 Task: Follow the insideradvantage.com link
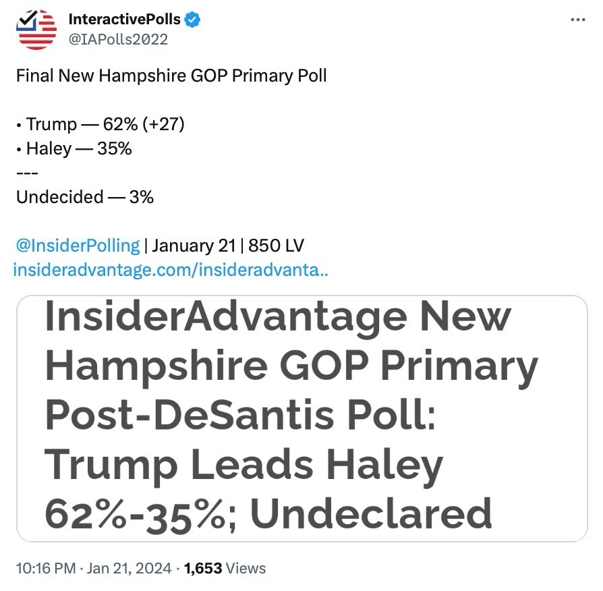tap(171, 271)
